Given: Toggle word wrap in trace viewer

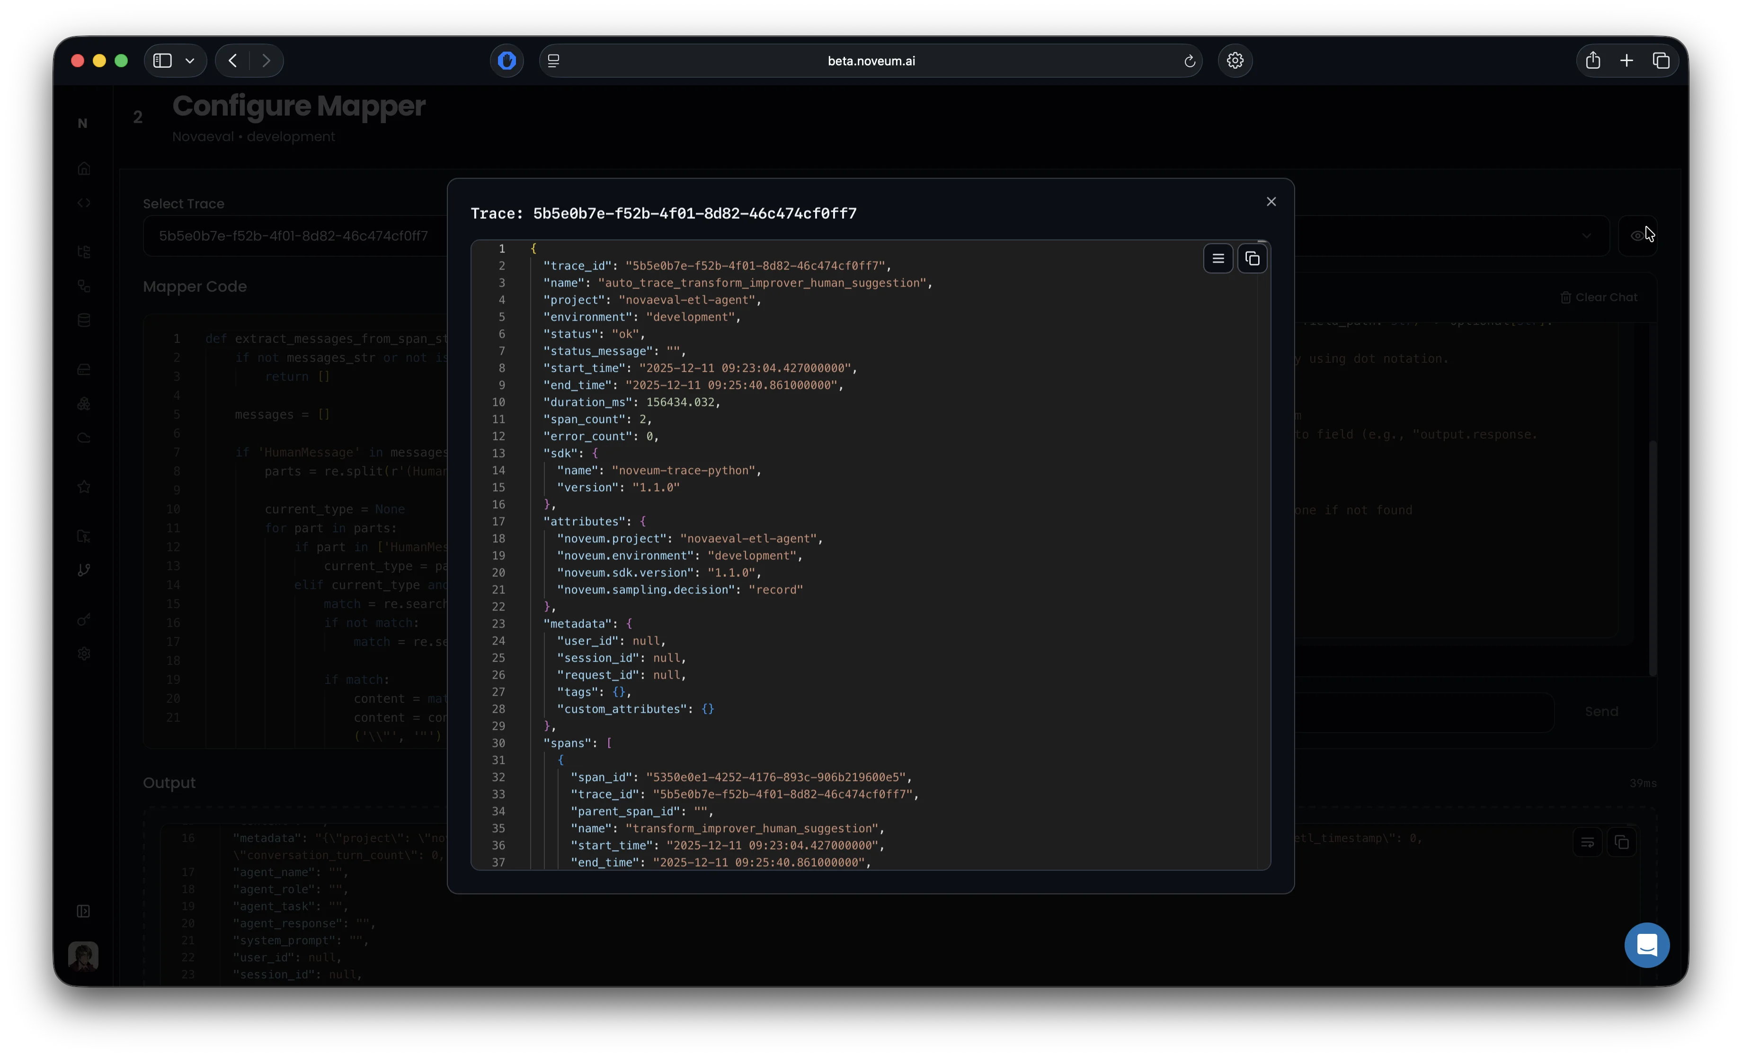Looking at the screenshot, I should [x=1218, y=259].
